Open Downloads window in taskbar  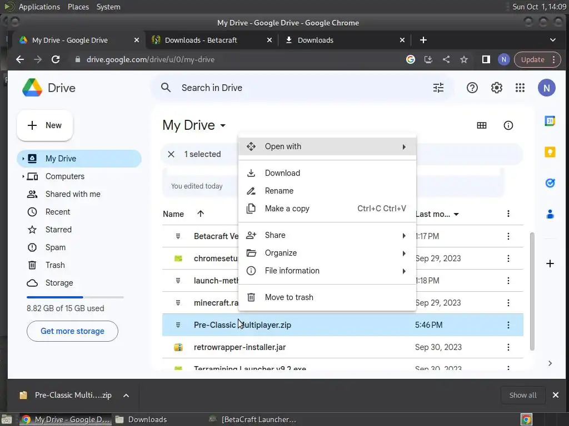click(142, 419)
